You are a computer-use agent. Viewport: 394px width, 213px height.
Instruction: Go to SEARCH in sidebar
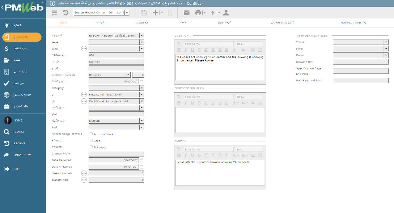click(19, 132)
